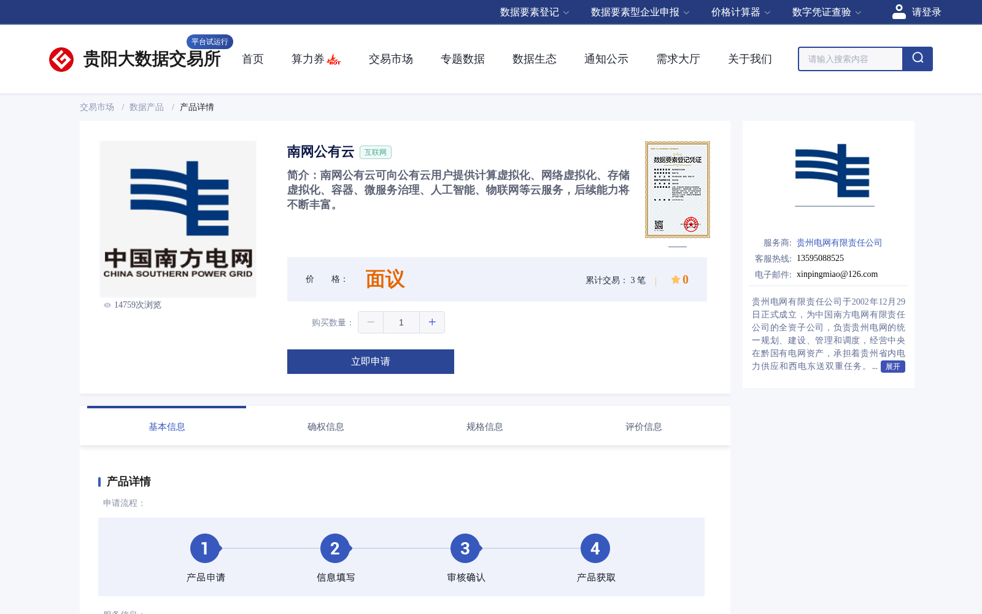Click the search magnifier button
The width and height of the screenshot is (982, 614).
point(918,59)
